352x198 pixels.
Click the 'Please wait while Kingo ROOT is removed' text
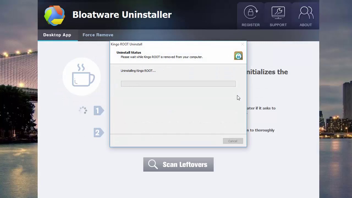[162, 57]
